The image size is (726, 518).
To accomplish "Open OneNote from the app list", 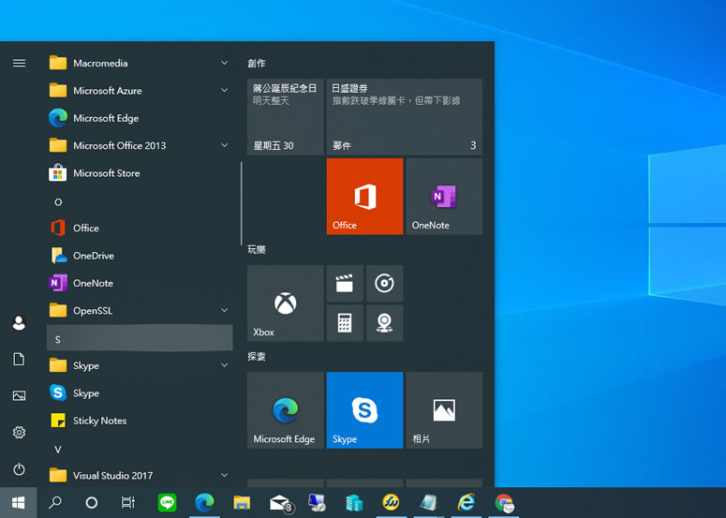I will (x=140, y=283).
